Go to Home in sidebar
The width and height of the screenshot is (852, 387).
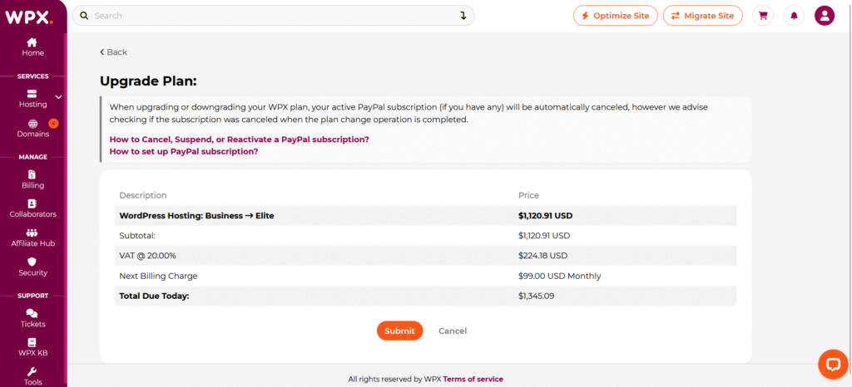coord(32,47)
